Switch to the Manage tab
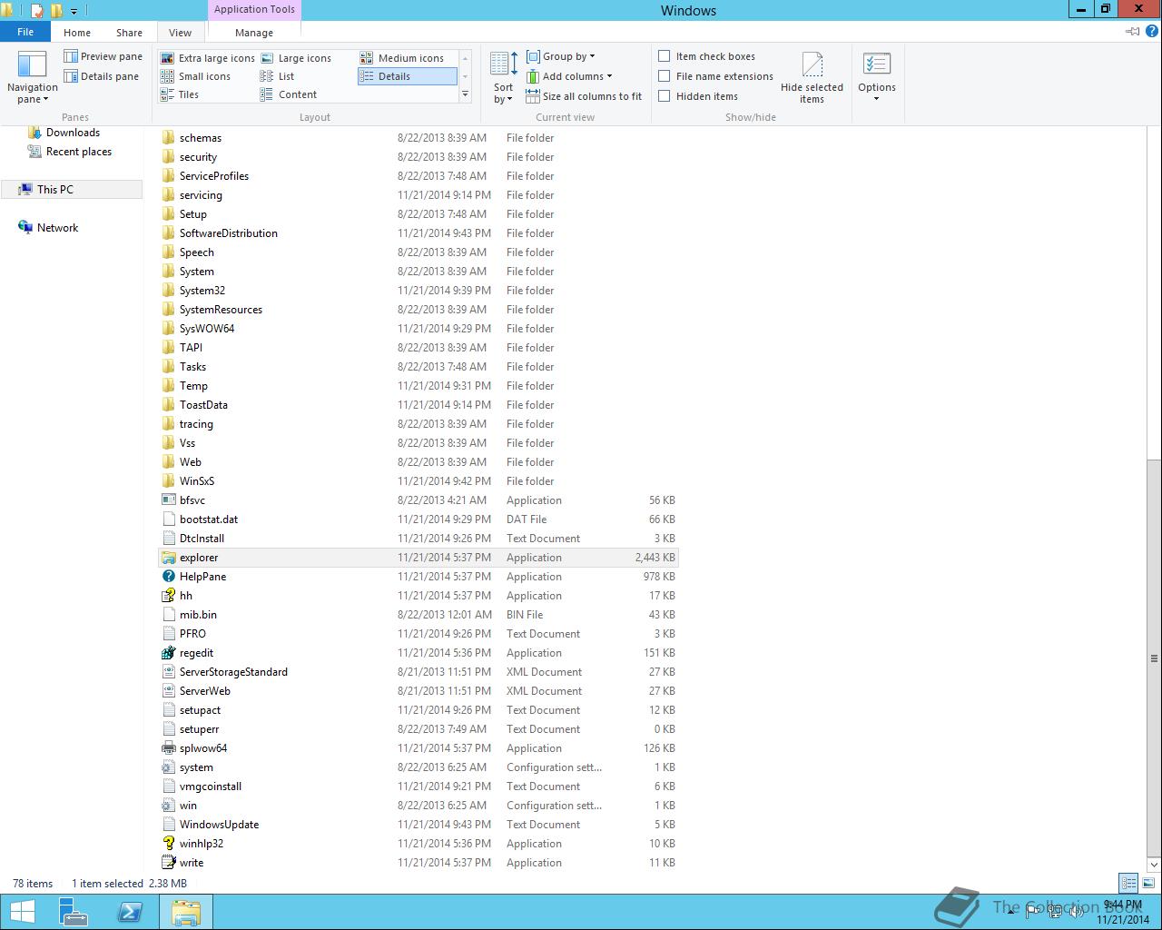Viewport: 1162px width, 930px height. click(x=254, y=32)
